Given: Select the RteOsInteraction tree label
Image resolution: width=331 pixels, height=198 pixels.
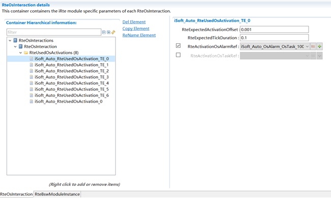Looking at the screenshot, I should pyautogui.click(x=40, y=46).
